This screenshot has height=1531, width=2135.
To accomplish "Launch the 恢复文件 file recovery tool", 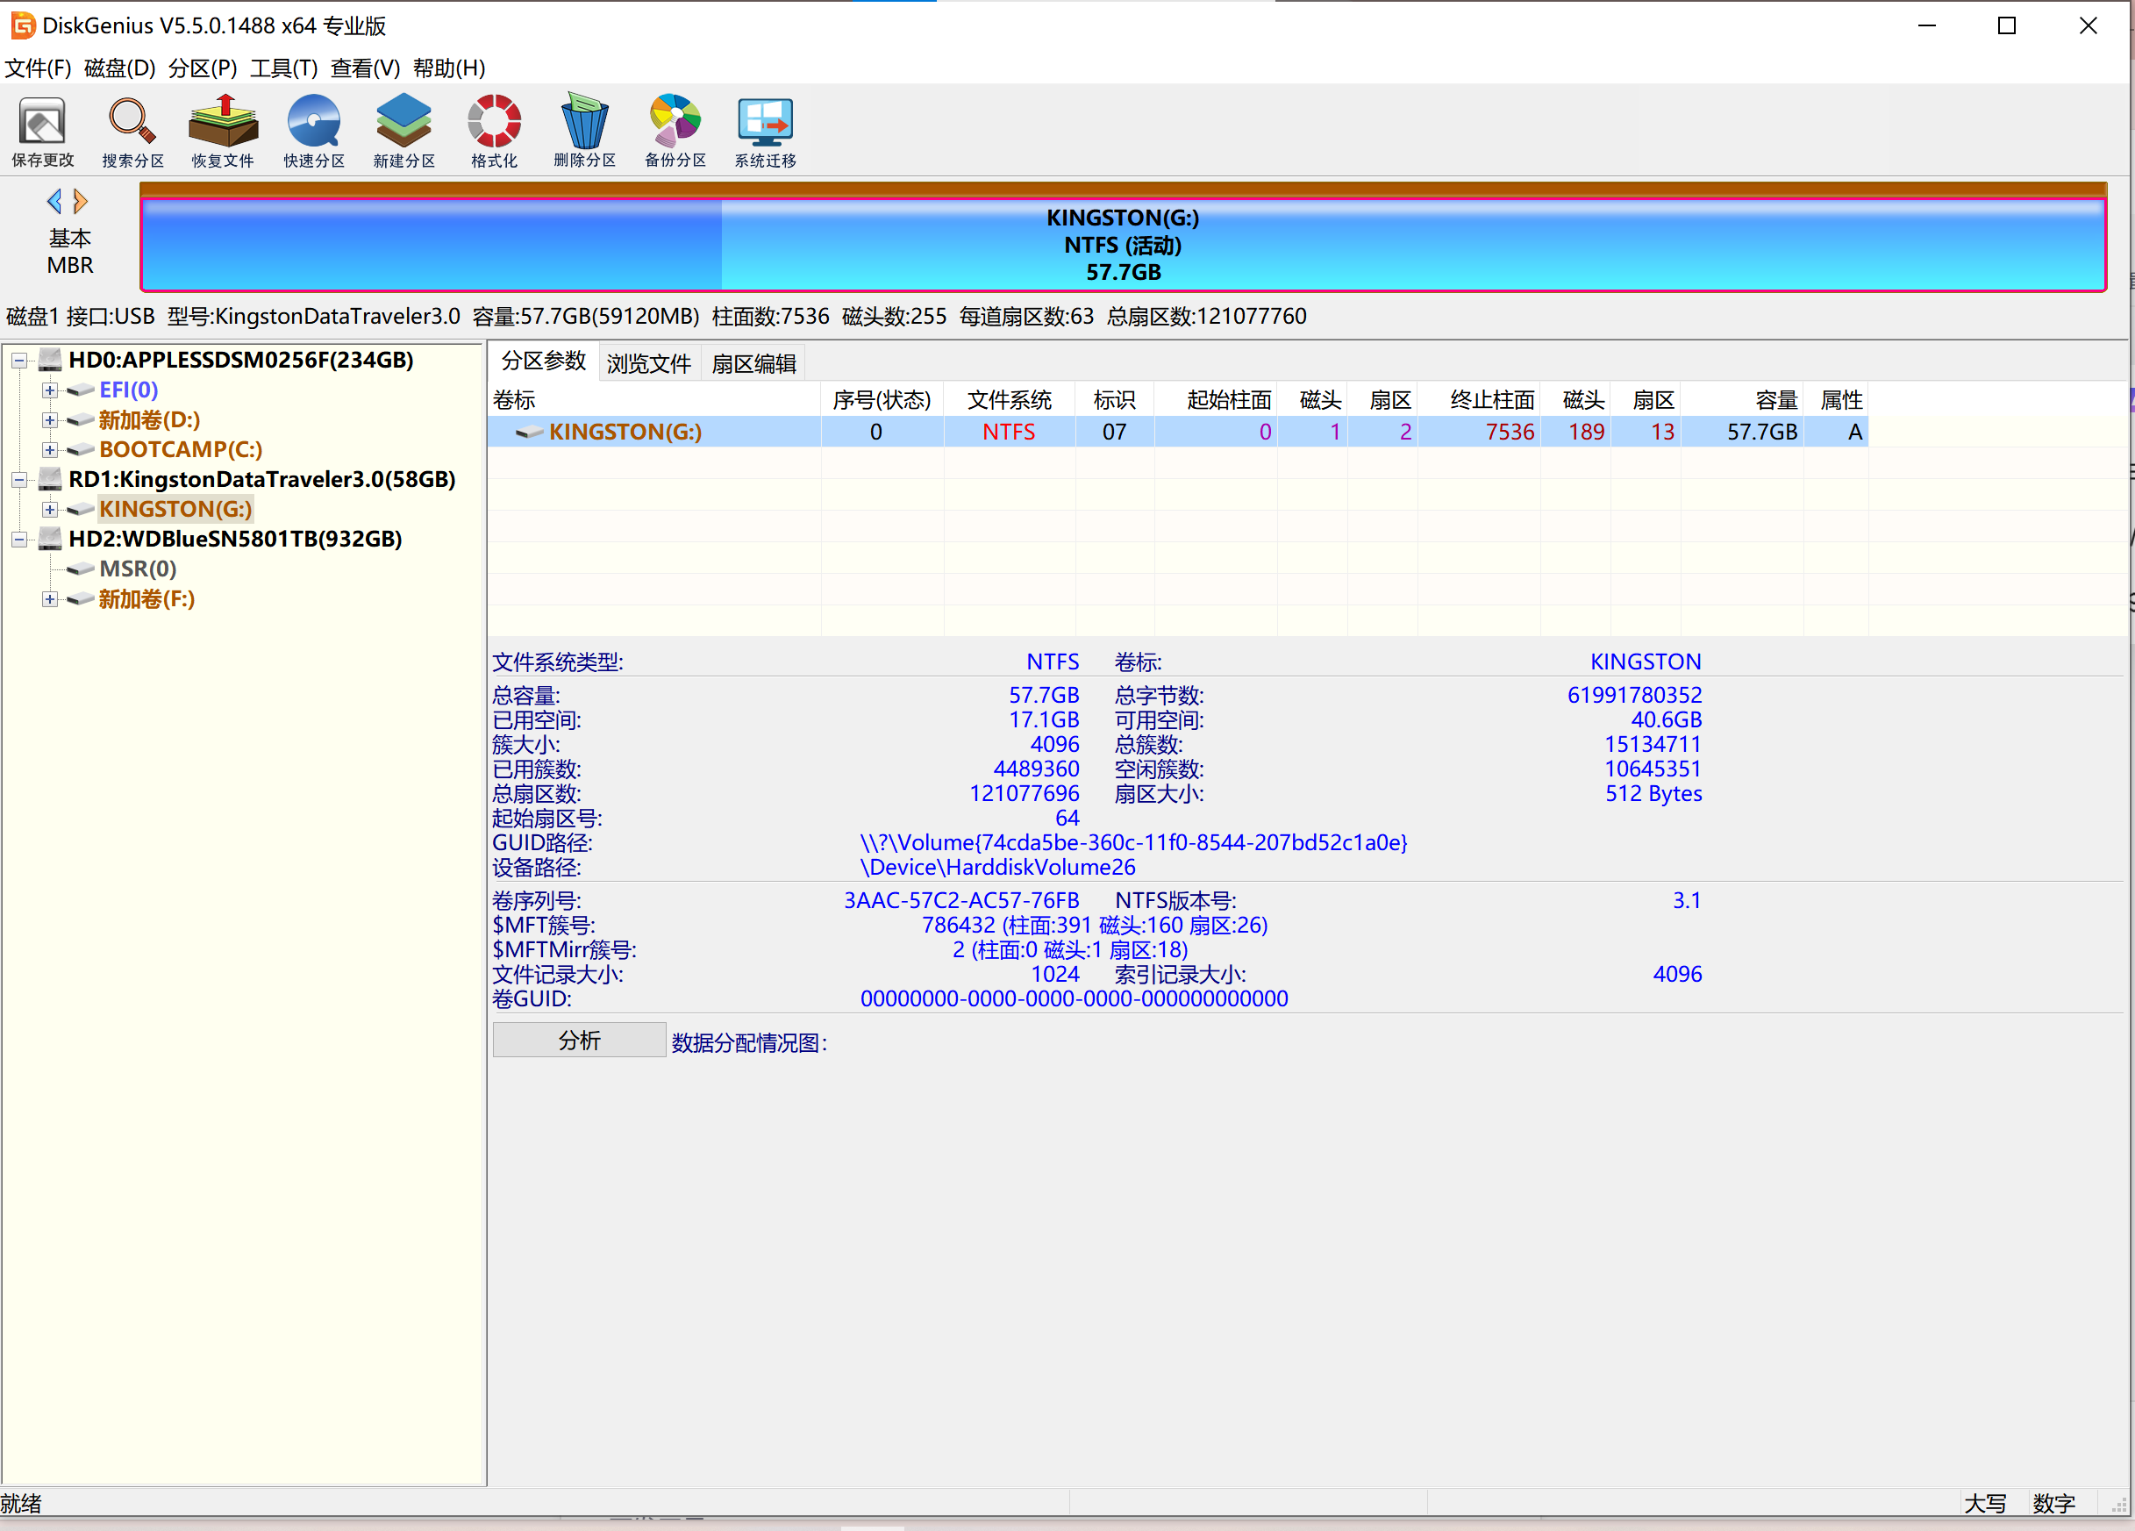I will (223, 123).
